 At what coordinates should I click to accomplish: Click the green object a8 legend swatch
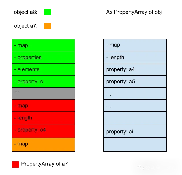click(x=47, y=12)
